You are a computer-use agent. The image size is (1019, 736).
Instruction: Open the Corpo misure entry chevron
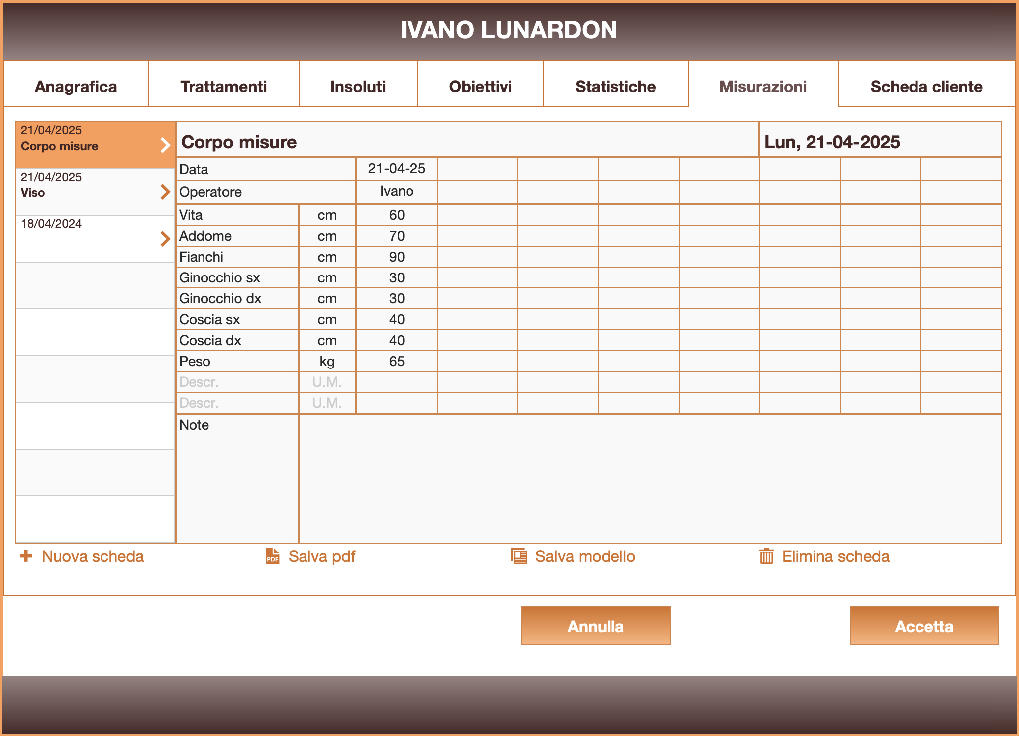[165, 145]
